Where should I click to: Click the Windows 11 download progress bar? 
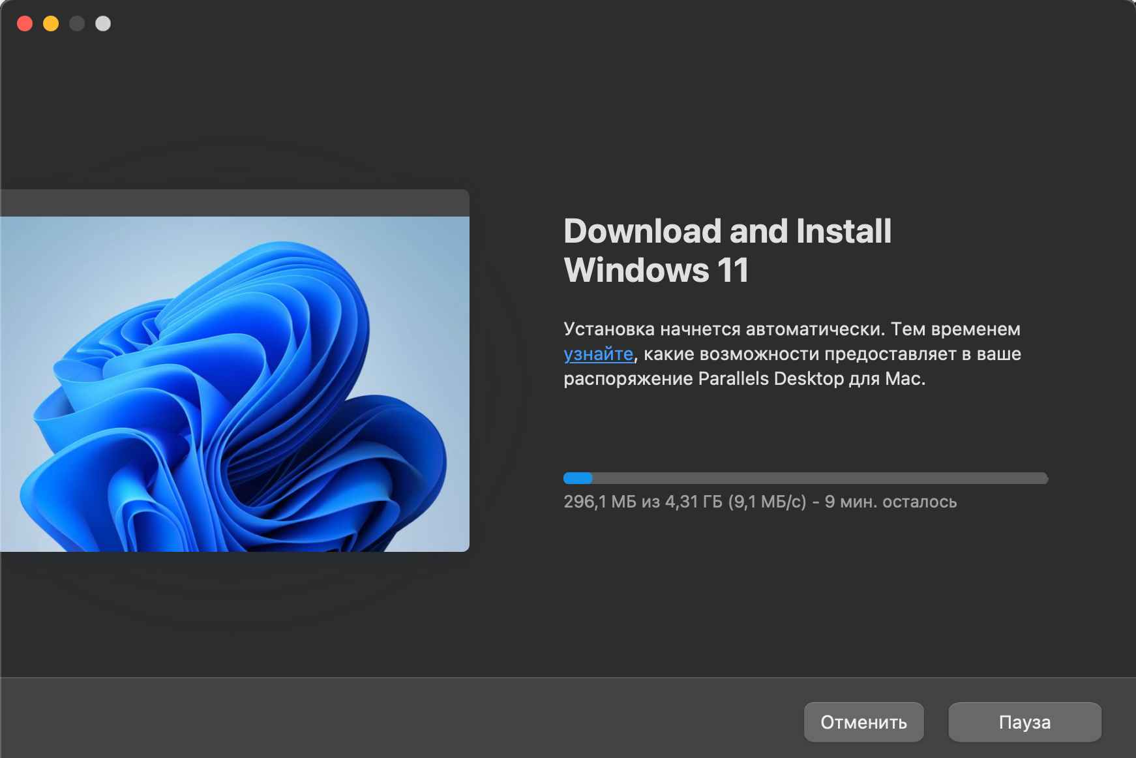[805, 478]
